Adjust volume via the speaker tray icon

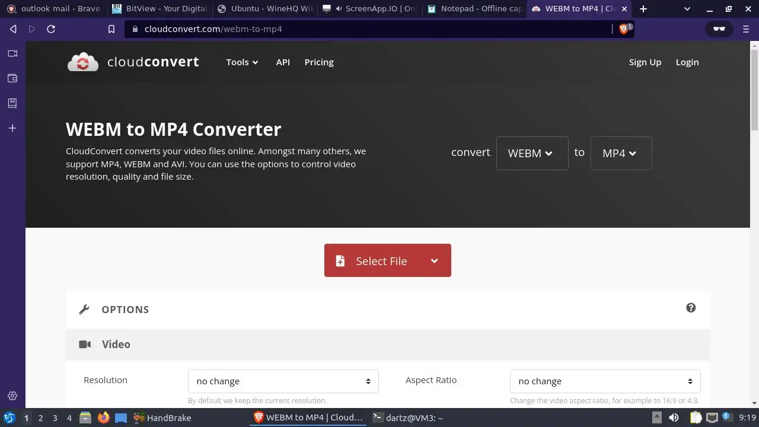click(x=674, y=418)
